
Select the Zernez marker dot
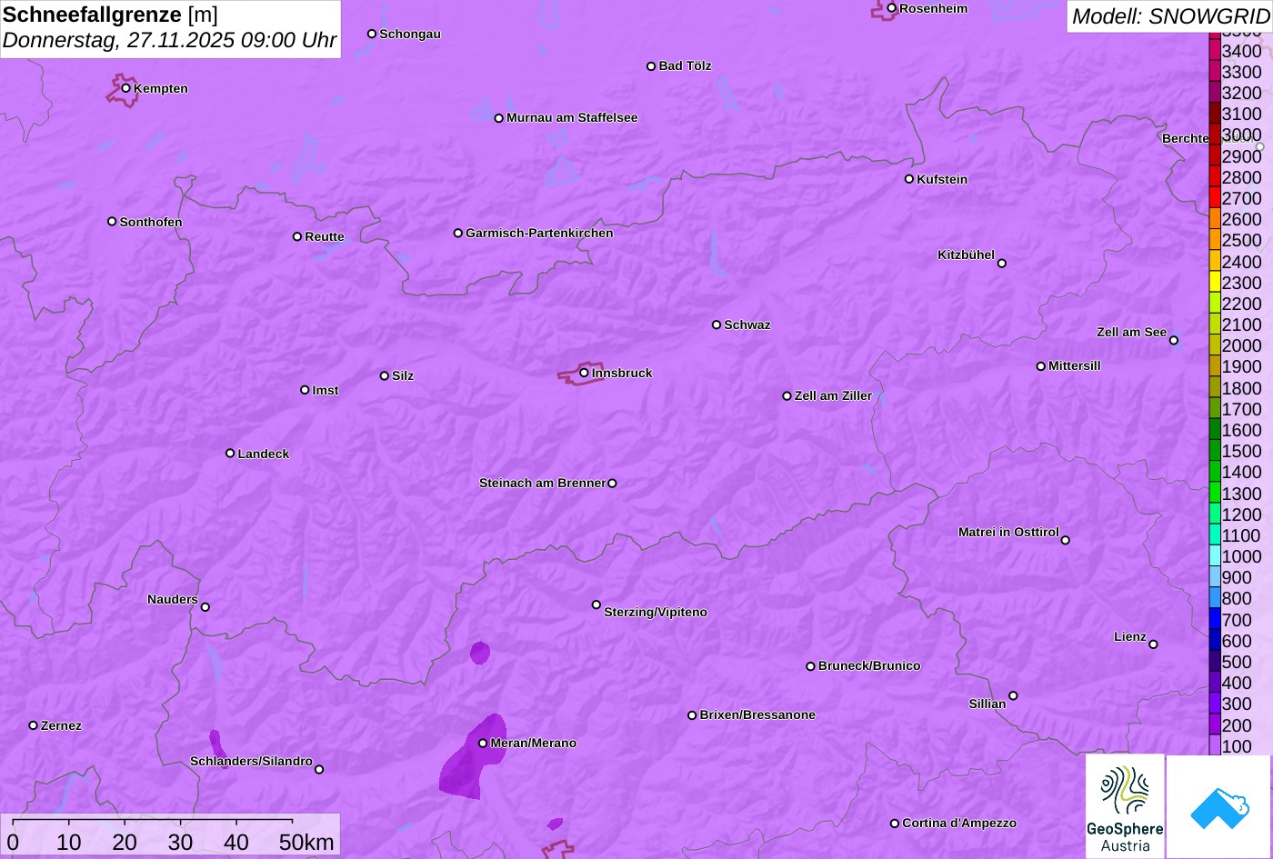[x=34, y=725]
